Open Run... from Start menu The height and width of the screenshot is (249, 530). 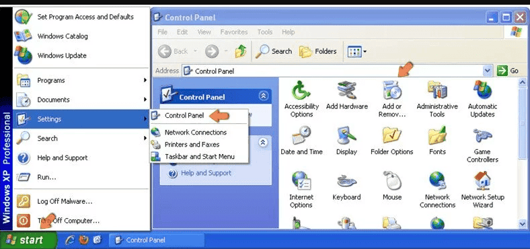pos(81,177)
